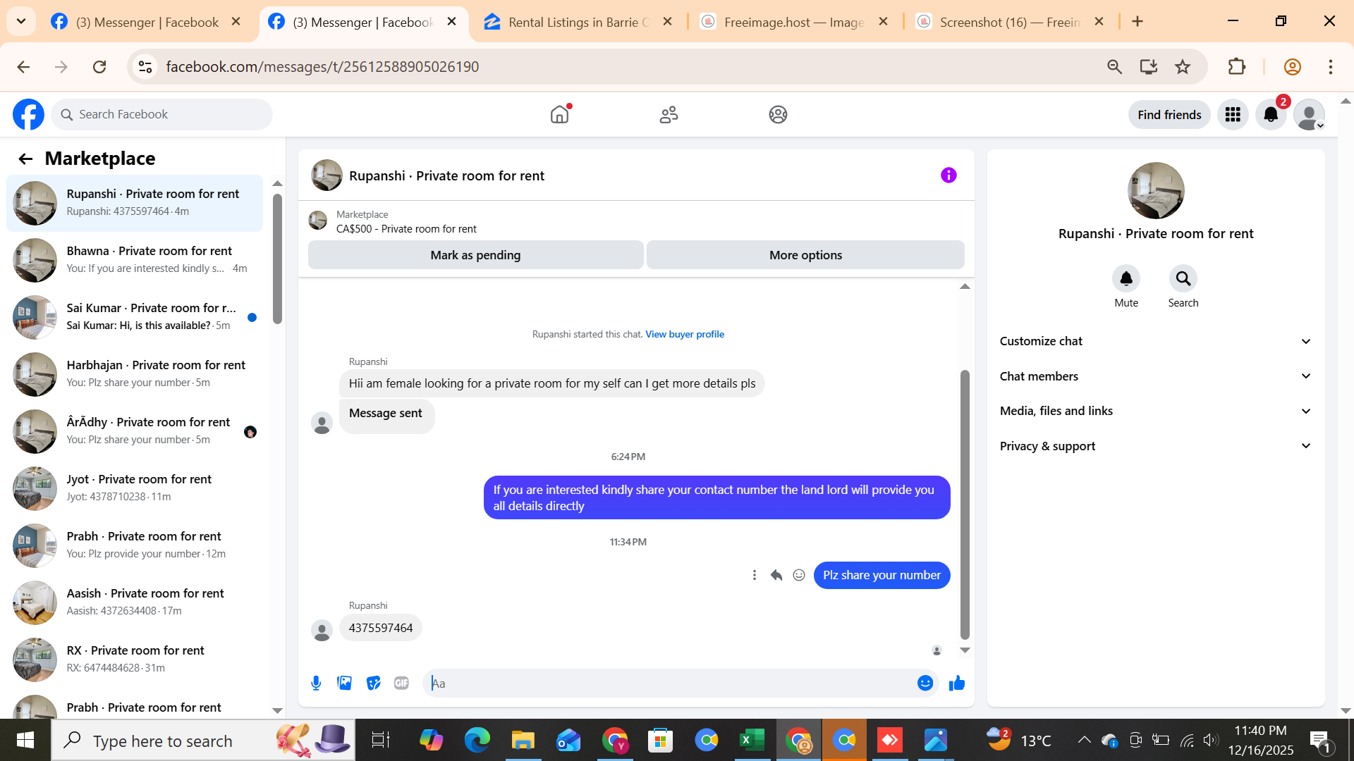1354x761 pixels.
Task: Bookmark this page with the star icon
Action: [x=1183, y=67]
